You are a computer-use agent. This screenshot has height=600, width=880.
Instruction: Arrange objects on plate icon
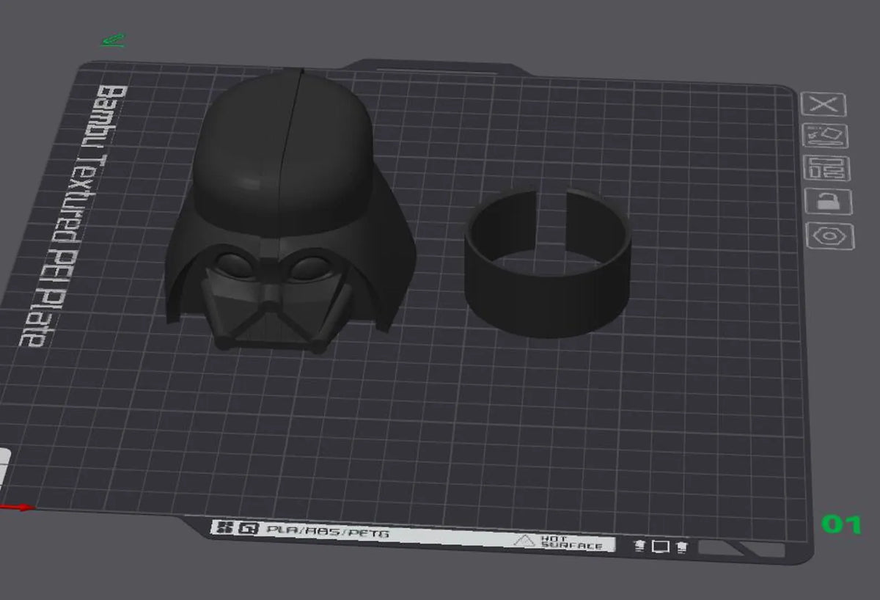(829, 168)
